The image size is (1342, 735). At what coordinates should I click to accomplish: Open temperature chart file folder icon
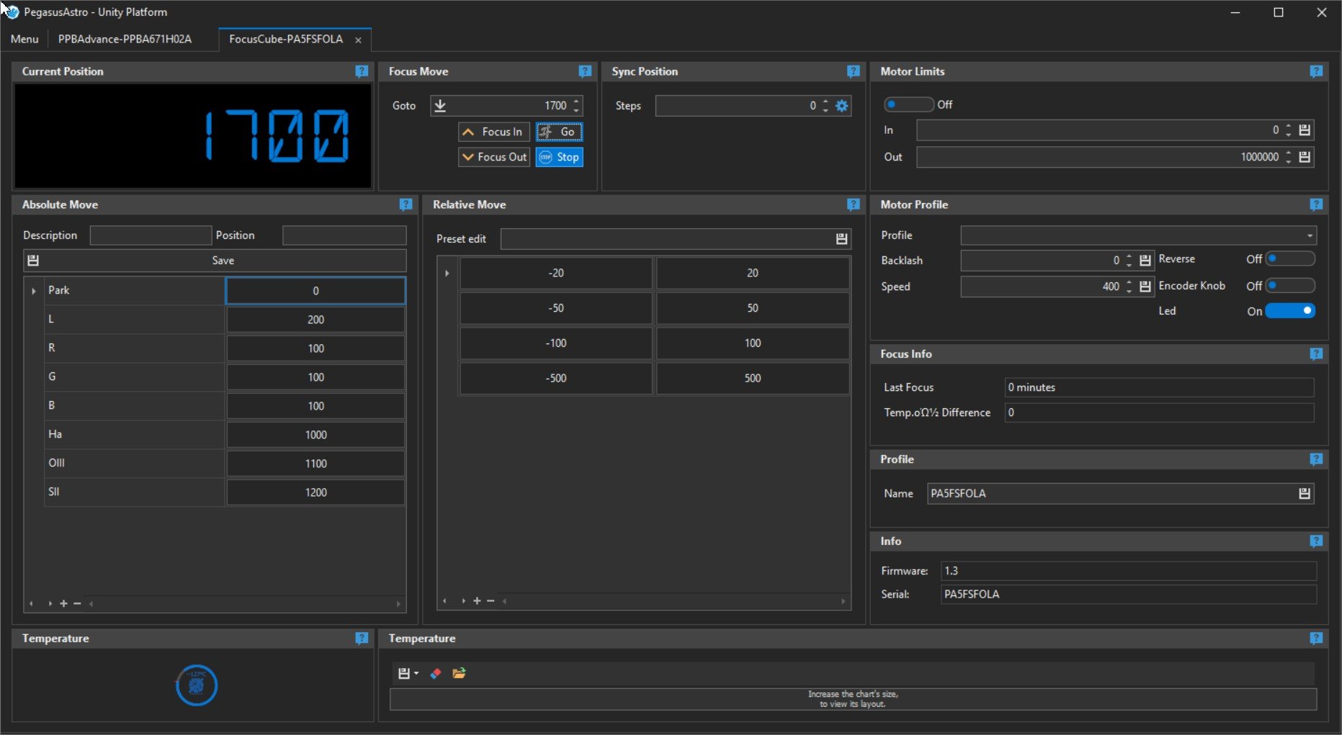(459, 673)
